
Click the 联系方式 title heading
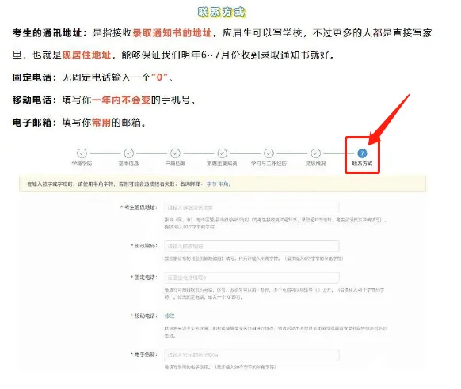[221, 12]
